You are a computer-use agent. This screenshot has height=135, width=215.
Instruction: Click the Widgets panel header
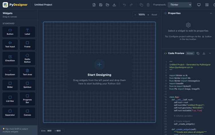click(x=7, y=13)
